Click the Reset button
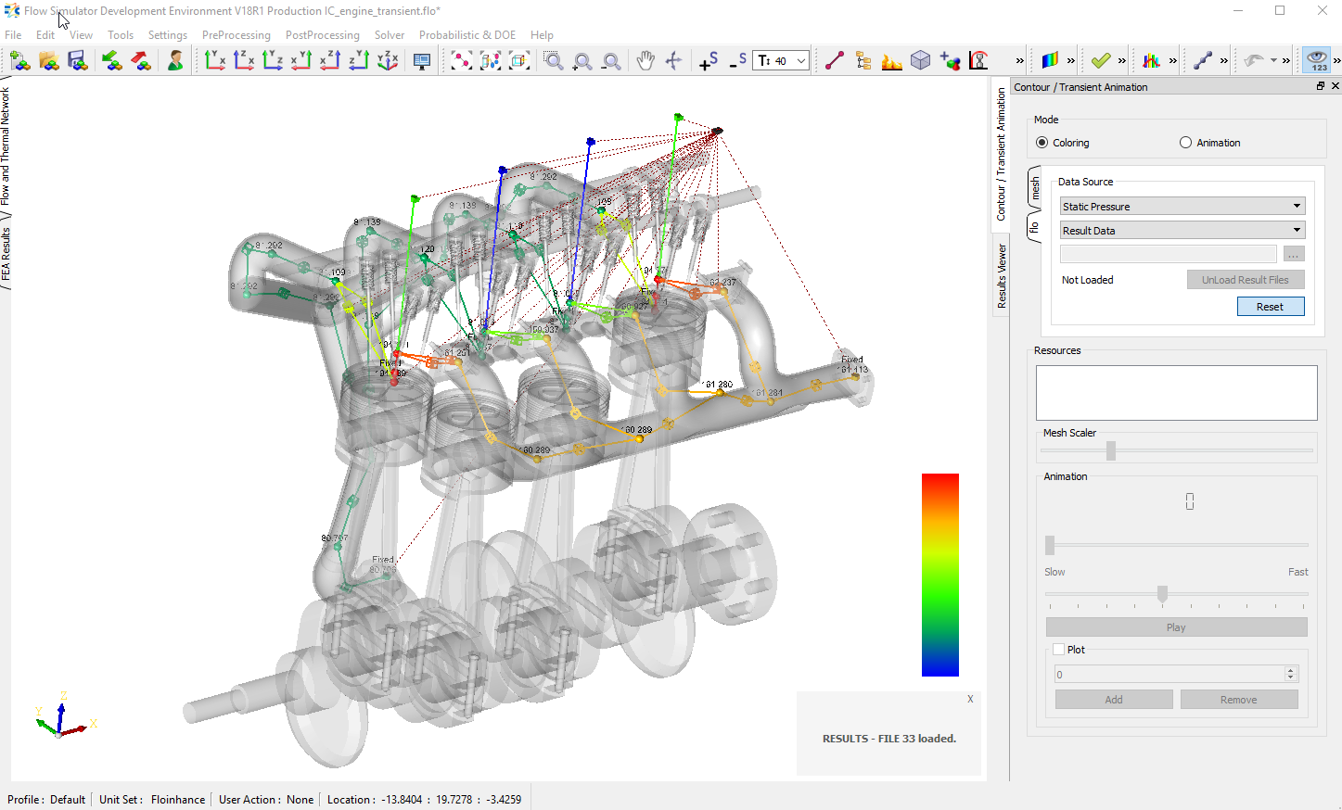This screenshot has width=1342, height=810. tap(1270, 306)
